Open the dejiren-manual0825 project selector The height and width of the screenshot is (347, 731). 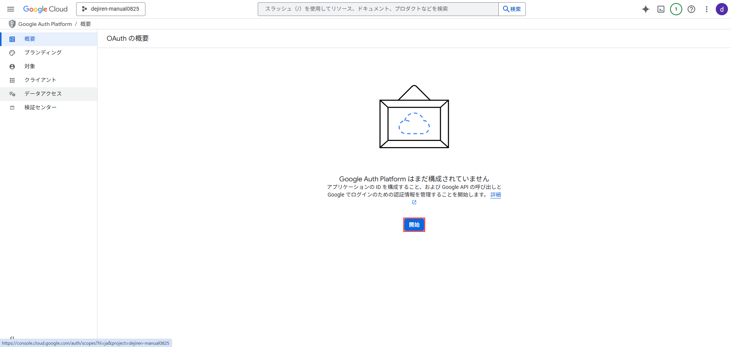click(x=111, y=9)
